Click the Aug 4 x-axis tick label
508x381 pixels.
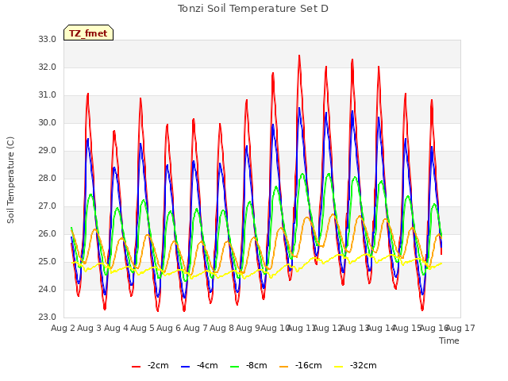coord(116,328)
